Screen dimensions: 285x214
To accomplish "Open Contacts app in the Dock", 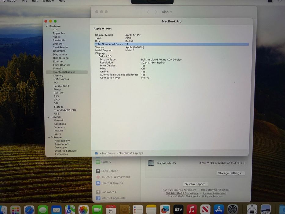I will (x=125, y=210).
